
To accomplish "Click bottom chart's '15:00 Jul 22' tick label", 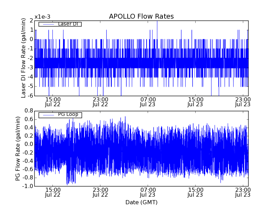I will tap(53, 192).
